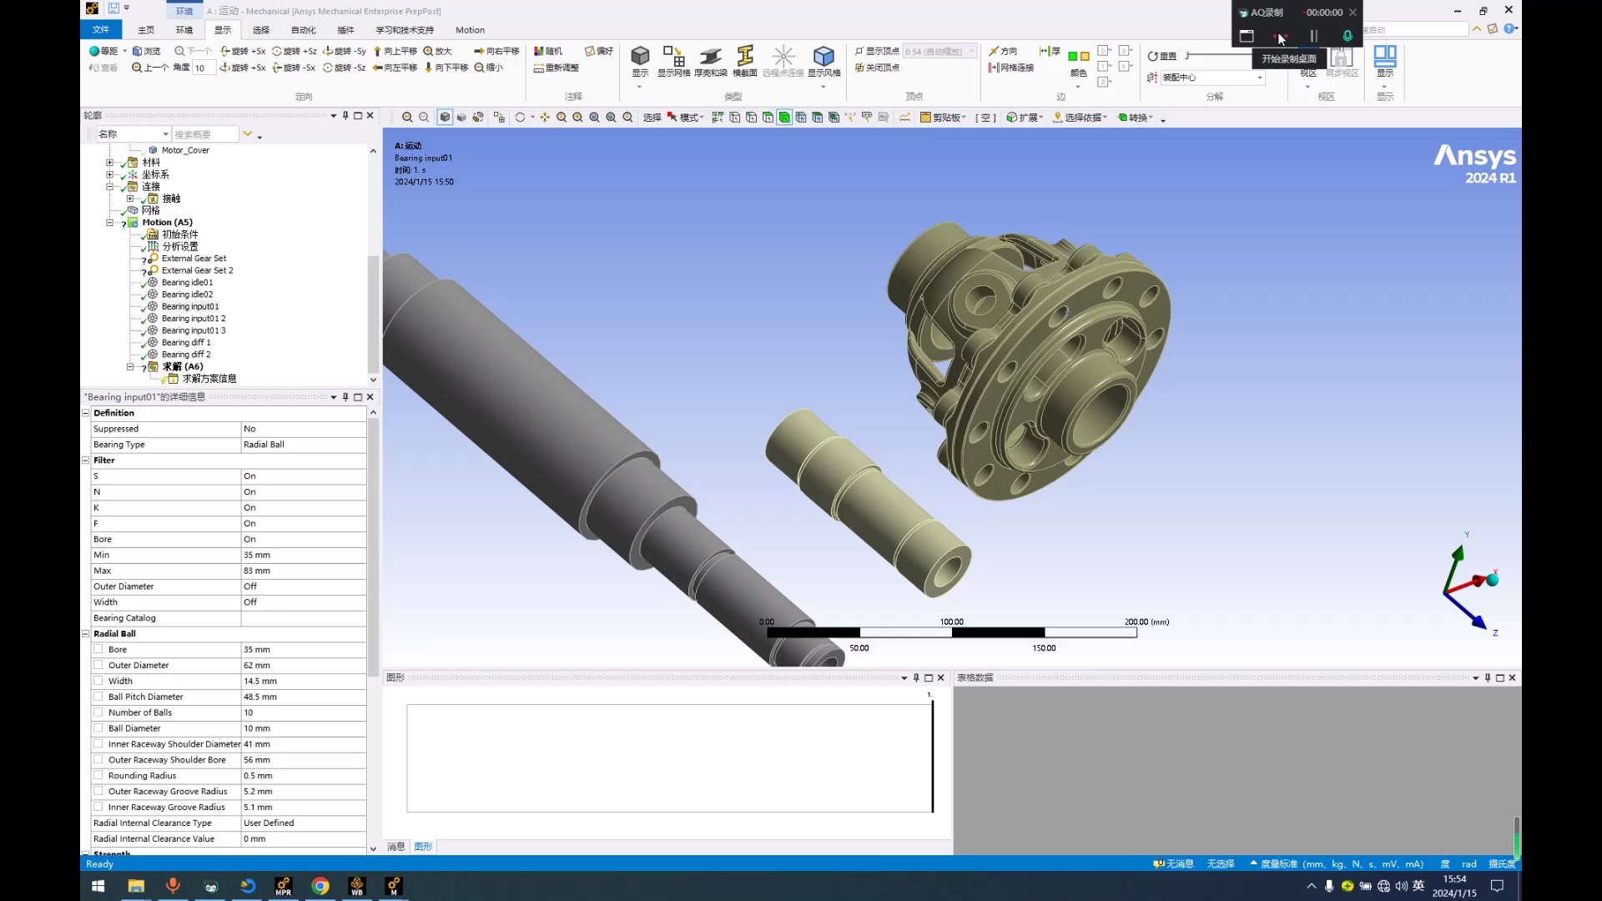
Task: Open the 装配中心 dropdown list
Action: 1260,78
